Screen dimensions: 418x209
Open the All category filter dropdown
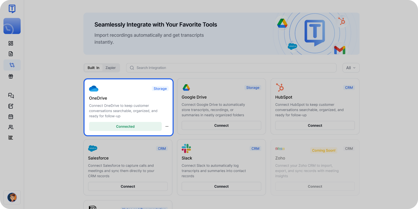(351, 68)
